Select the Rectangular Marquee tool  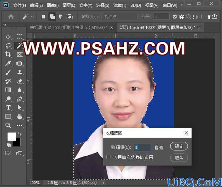tap(19, 37)
